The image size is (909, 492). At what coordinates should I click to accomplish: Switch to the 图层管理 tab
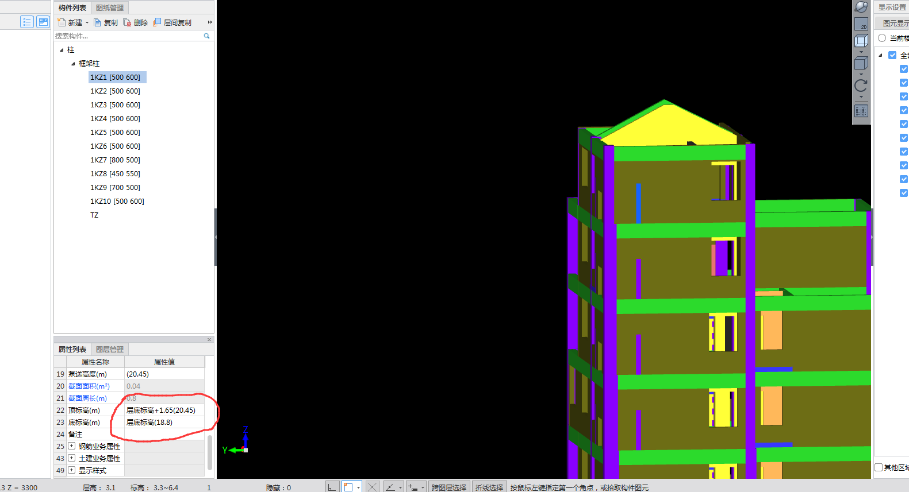[x=110, y=349]
